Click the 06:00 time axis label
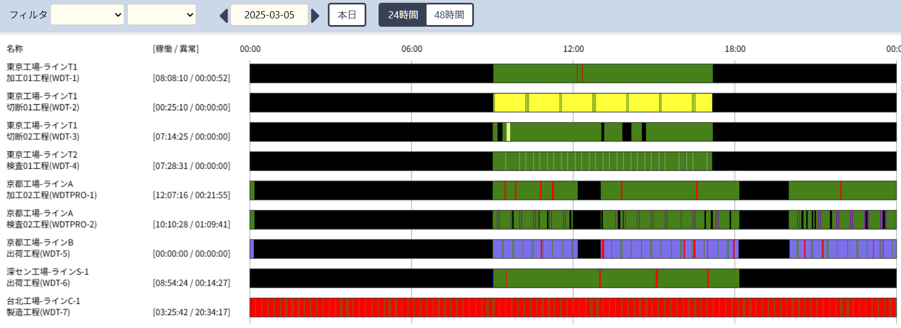 (411, 49)
